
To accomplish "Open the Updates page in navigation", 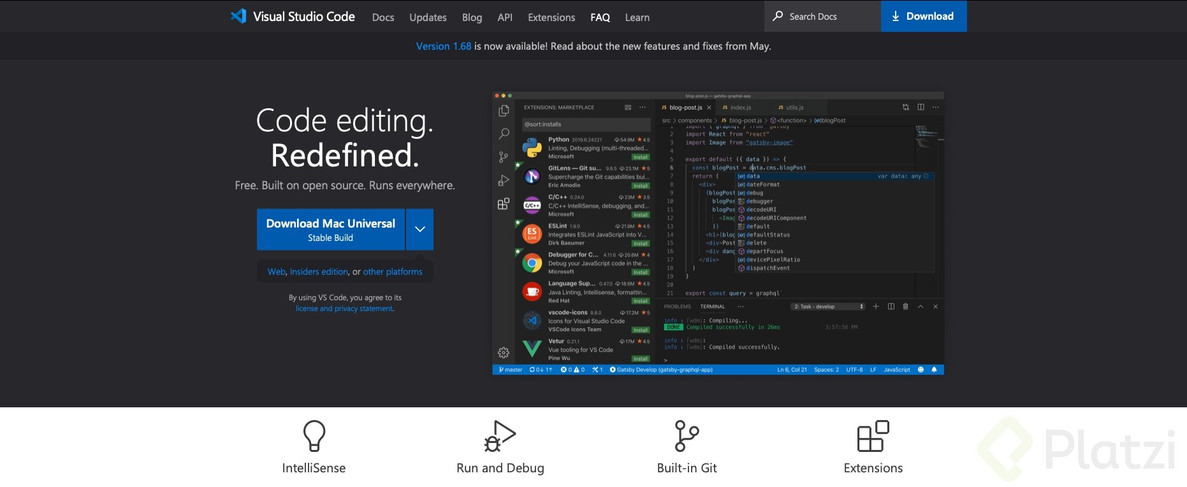I will 428,17.
